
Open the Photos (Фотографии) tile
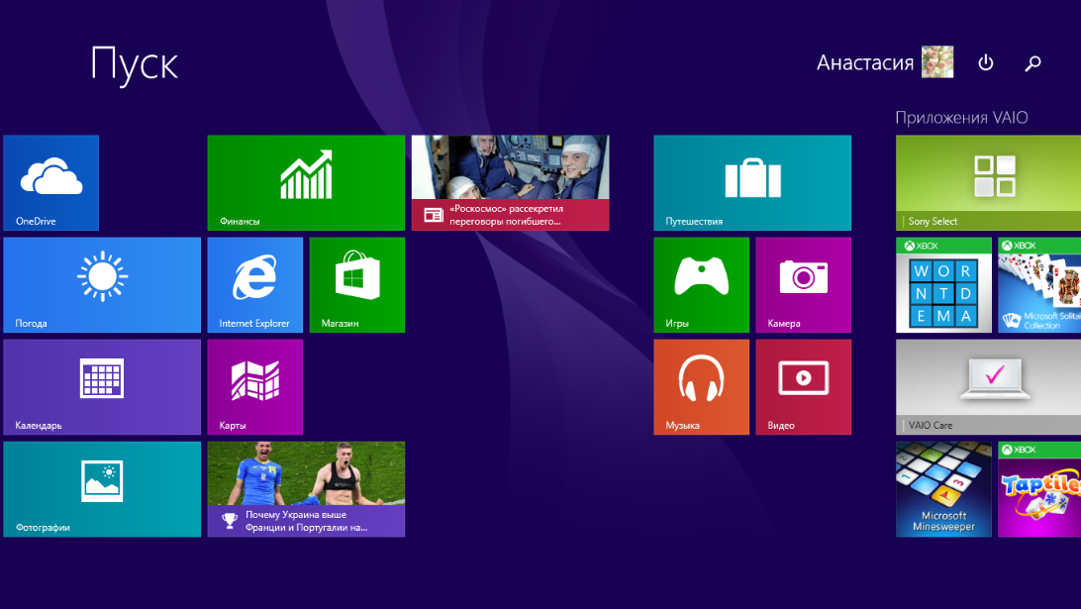coord(102,488)
